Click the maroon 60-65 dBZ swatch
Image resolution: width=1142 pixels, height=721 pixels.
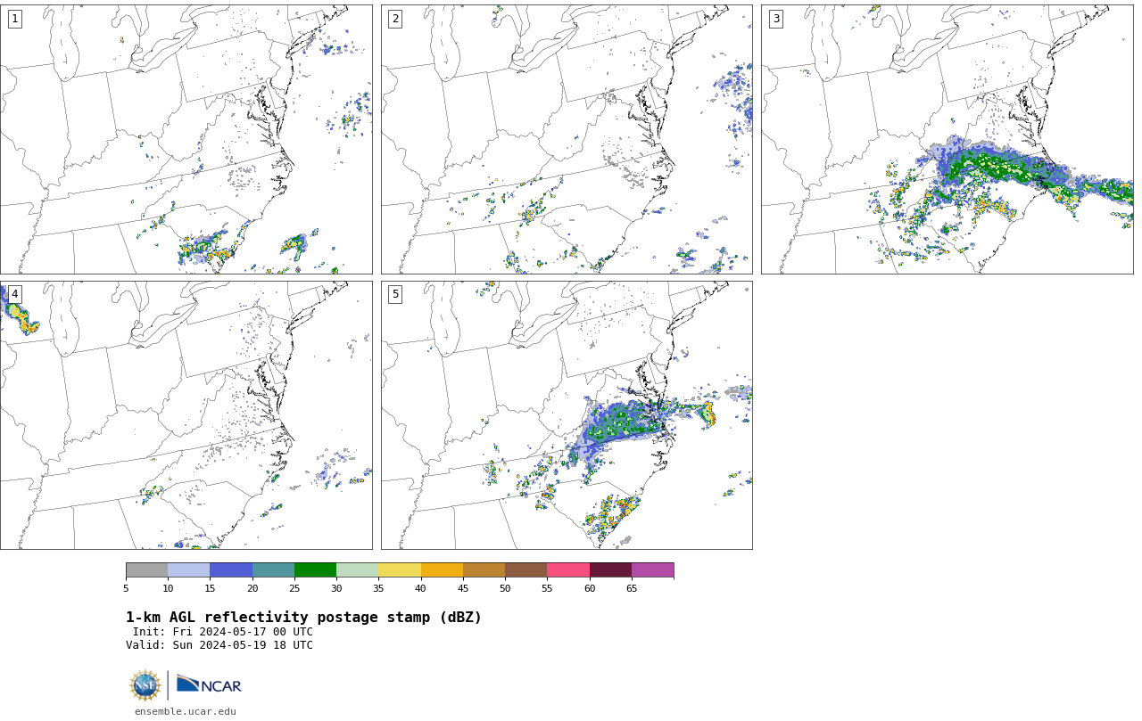(x=610, y=570)
